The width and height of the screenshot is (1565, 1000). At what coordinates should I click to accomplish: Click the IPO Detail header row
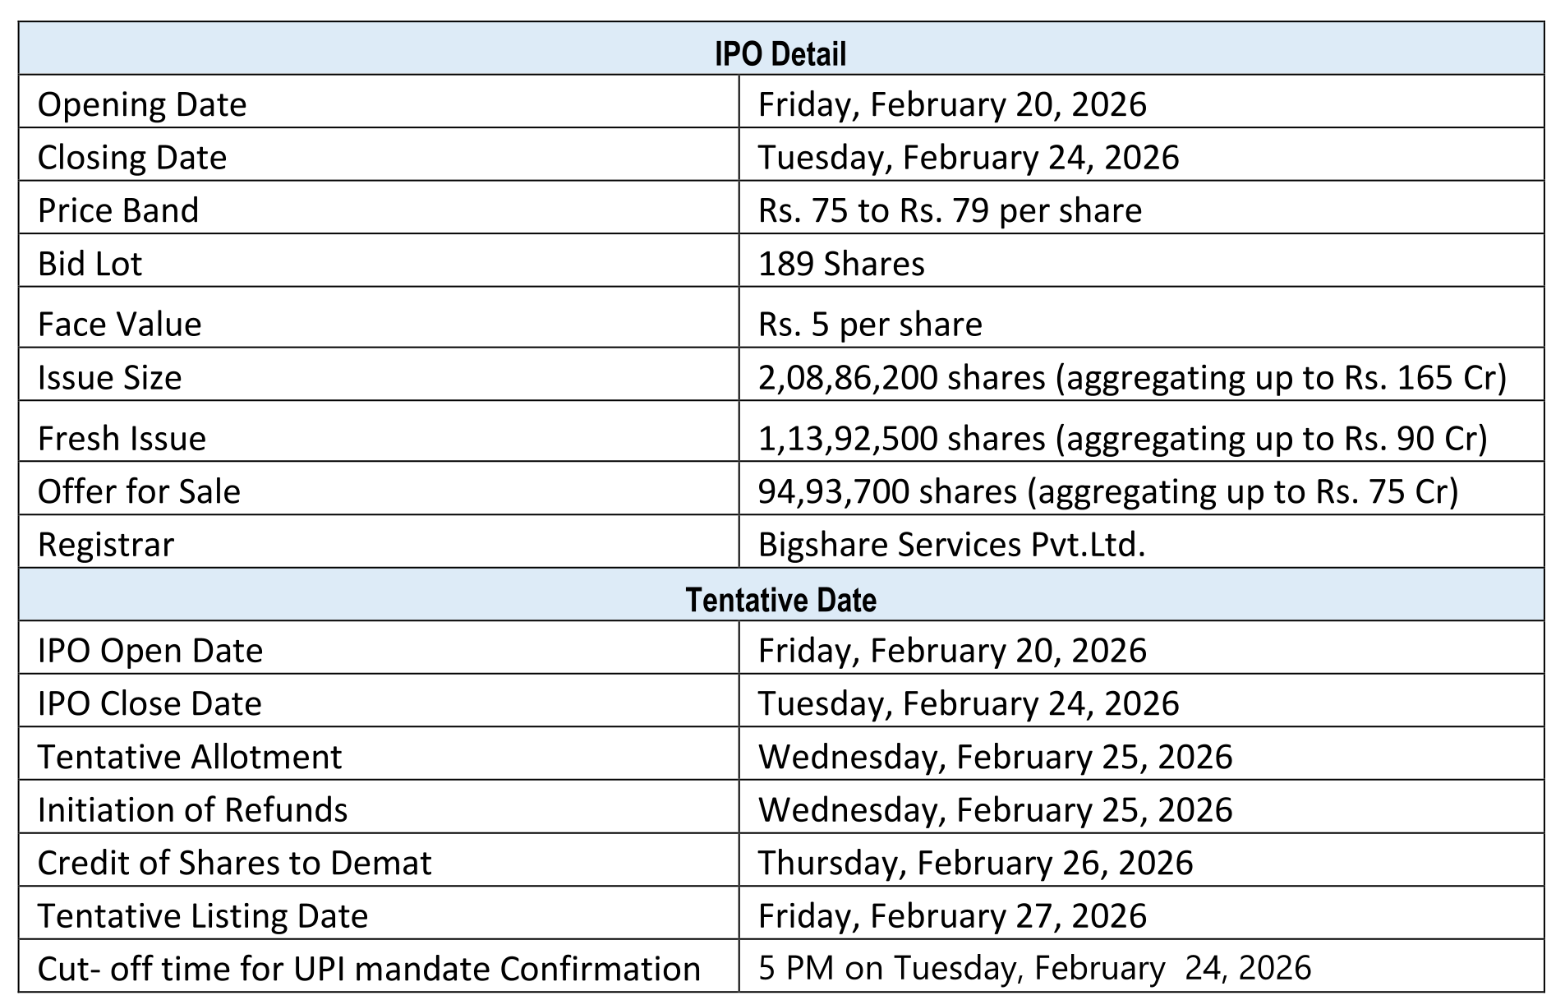(780, 53)
